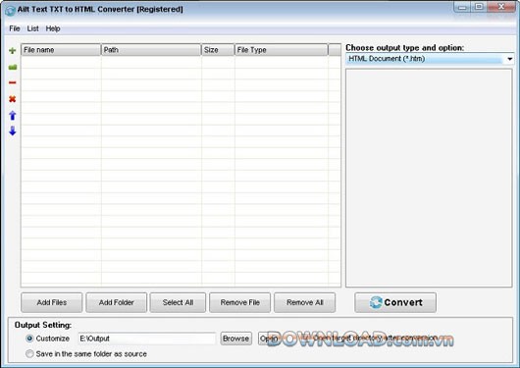Click the Remove File button
The height and width of the screenshot is (368, 520).
pos(239,302)
